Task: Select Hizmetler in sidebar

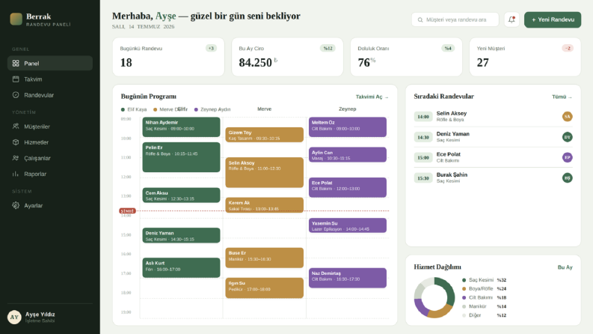Action: pos(50,142)
